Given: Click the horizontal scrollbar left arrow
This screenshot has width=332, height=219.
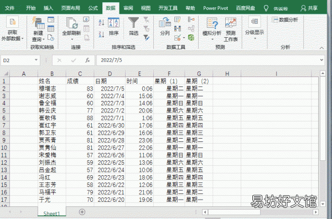Looking at the screenshot, I should point(205,212).
